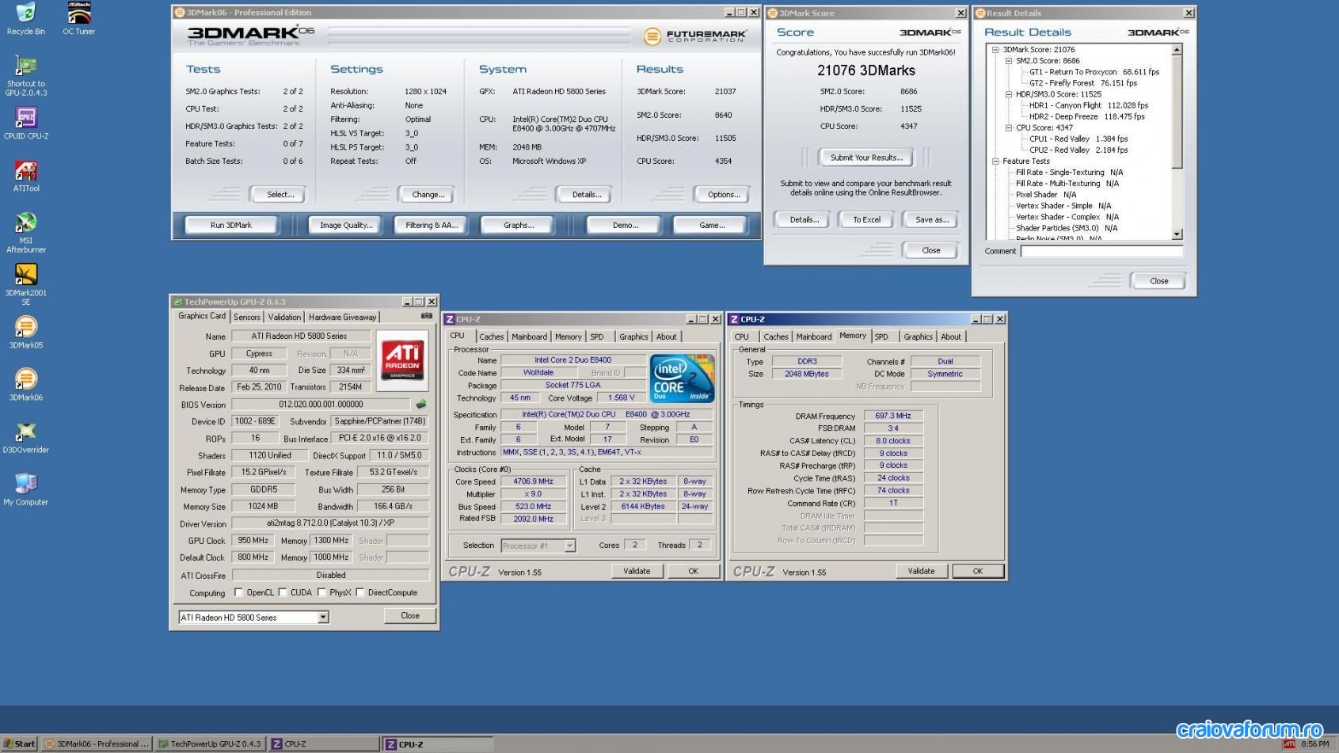Click the Result Details scrollbar down arrow

[1177, 234]
